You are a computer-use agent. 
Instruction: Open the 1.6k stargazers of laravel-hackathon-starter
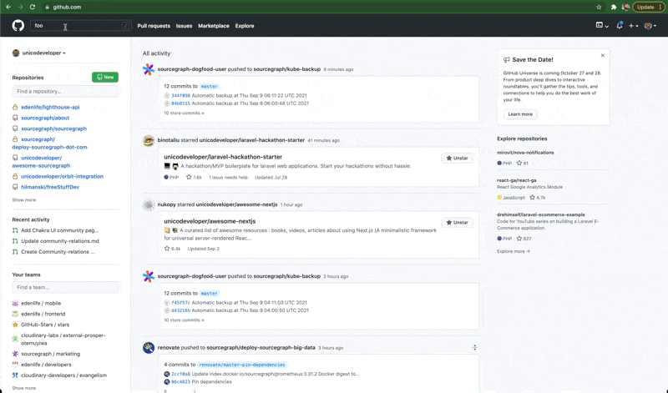[x=194, y=177]
